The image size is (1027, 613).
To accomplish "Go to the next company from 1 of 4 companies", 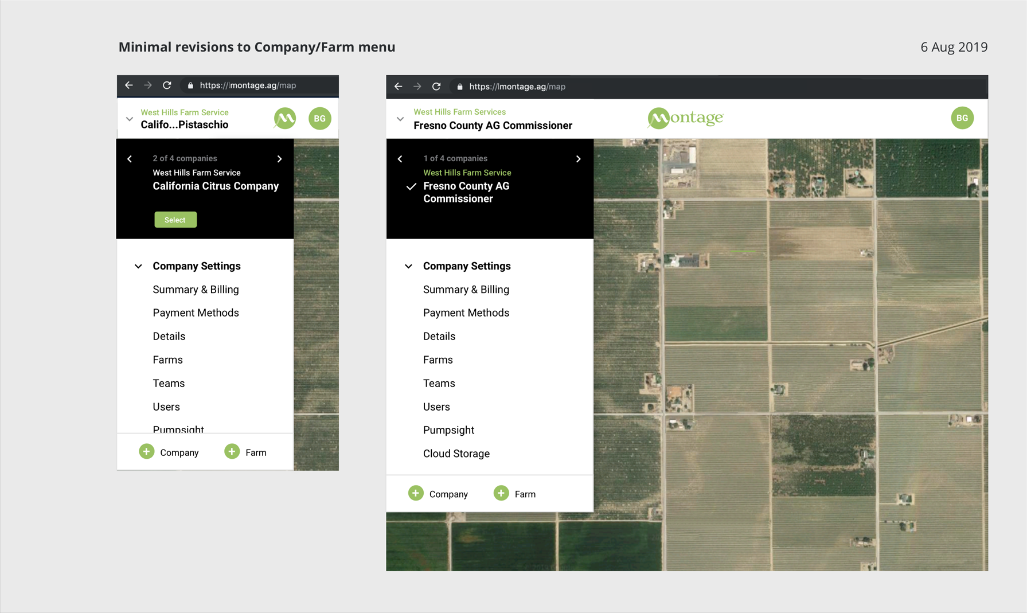I will 578,159.
